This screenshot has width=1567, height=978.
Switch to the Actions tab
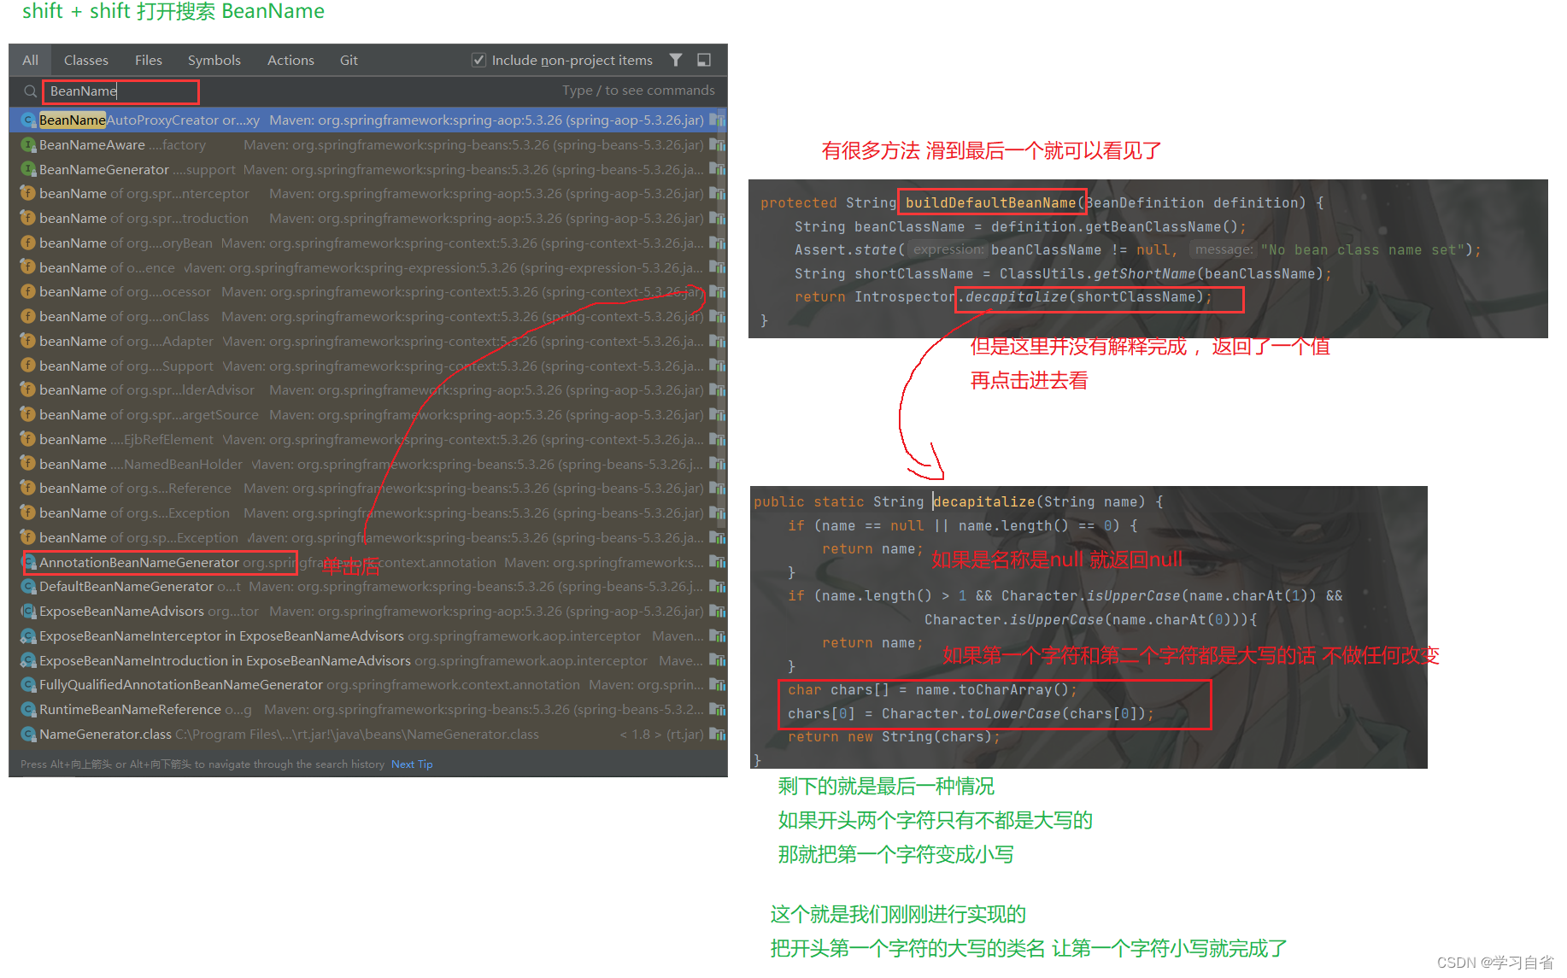click(291, 60)
